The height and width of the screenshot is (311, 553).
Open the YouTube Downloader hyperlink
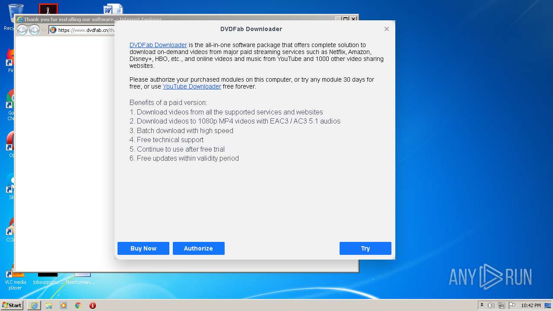(192, 86)
